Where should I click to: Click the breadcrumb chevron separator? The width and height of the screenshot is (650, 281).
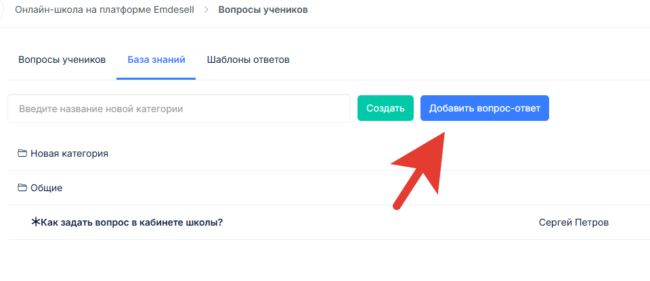(207, 11)
